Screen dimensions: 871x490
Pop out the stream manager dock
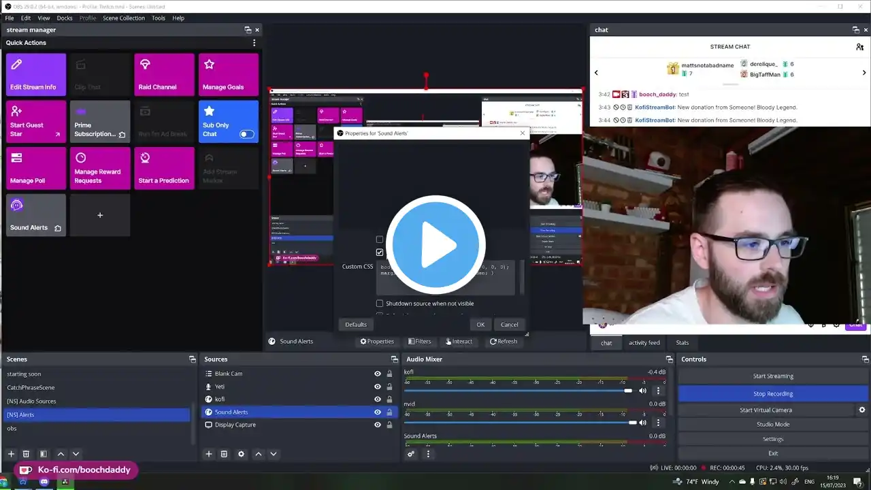click(x=248, y=30)
